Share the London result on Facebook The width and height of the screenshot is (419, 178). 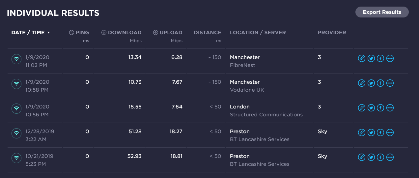click(380, 108)
